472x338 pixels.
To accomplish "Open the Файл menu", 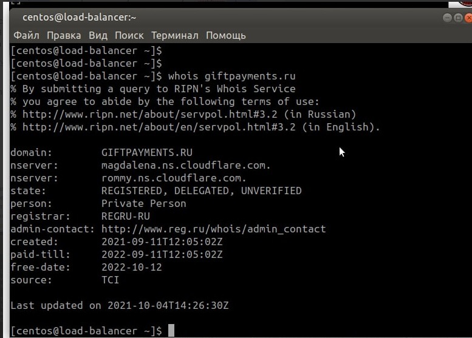I will tap(26, 35).
